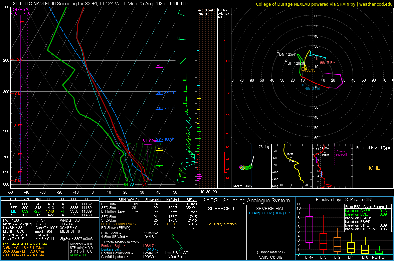Select the EL marker on the skew-T

(x=159, y=66)
